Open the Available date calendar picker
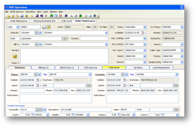195x128 pixels. 144,33
